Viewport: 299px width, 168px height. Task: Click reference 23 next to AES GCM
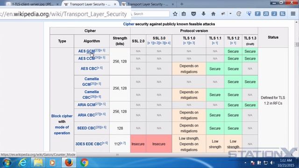click(97, 50)
